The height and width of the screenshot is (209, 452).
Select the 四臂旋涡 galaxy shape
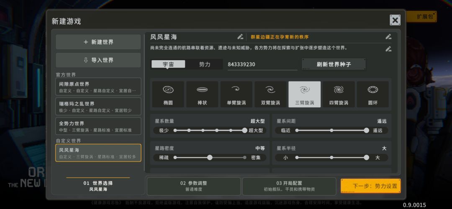coord(339,94)
